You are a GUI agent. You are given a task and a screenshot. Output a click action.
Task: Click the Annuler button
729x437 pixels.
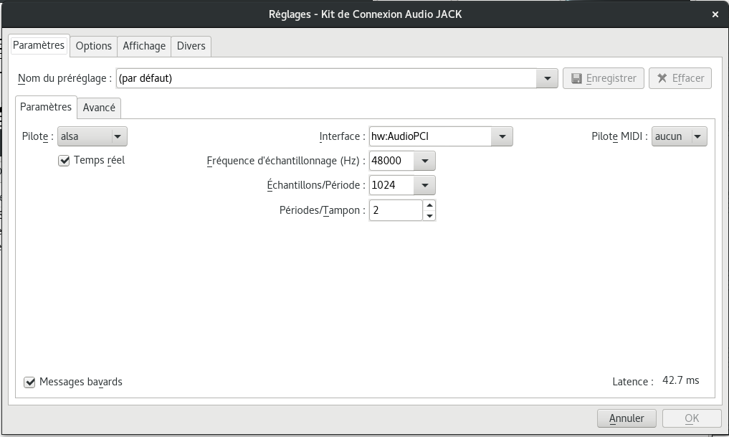click(626, 418)
